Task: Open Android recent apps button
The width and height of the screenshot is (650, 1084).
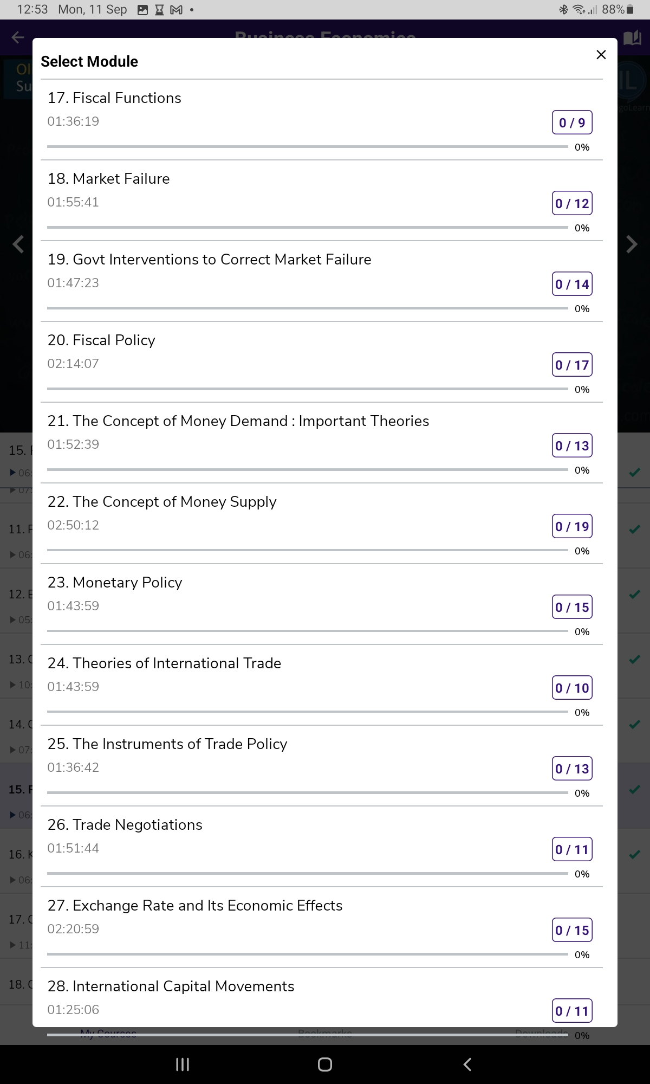Action: (183, 1064)
